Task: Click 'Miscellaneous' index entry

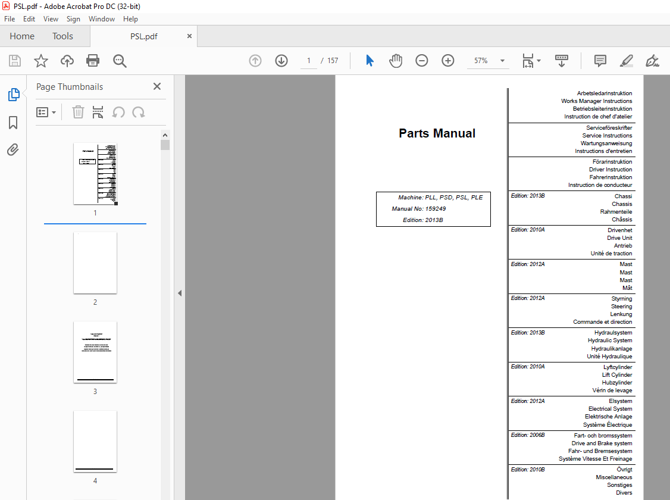Action: [x=614, y=477]
